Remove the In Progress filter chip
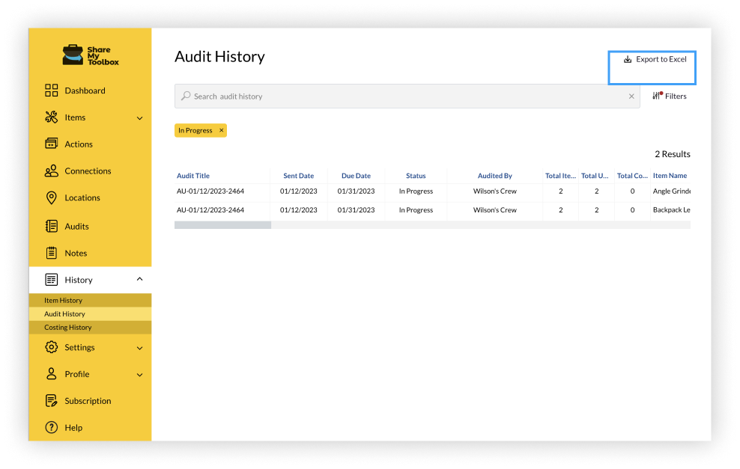740x469 pixels. click(x=220, y=129)
